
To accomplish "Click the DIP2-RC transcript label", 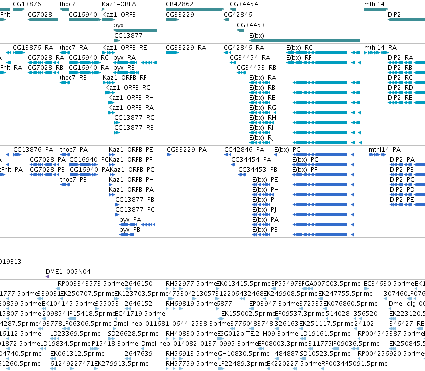I will [x=400, y=78].
